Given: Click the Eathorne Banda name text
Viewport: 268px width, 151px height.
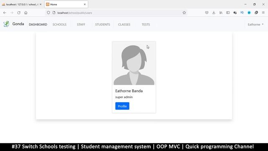Looking at the screenshot, I should [x=129, y=91].
